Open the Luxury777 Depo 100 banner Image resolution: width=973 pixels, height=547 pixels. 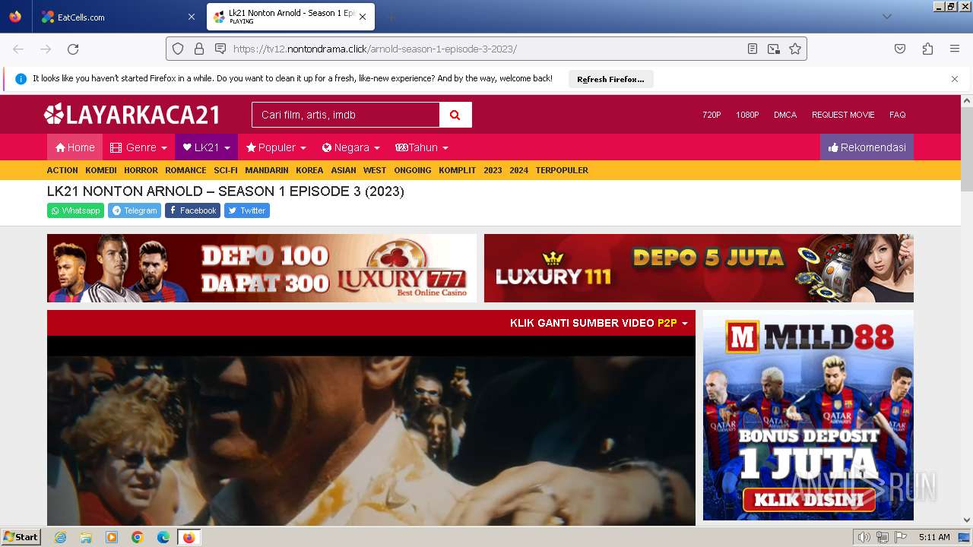(261, 268)
